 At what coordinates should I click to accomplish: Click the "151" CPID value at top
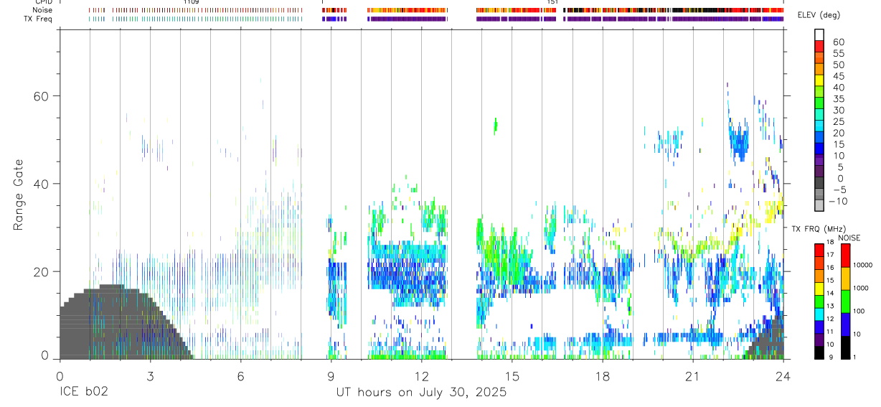(552, 2)
